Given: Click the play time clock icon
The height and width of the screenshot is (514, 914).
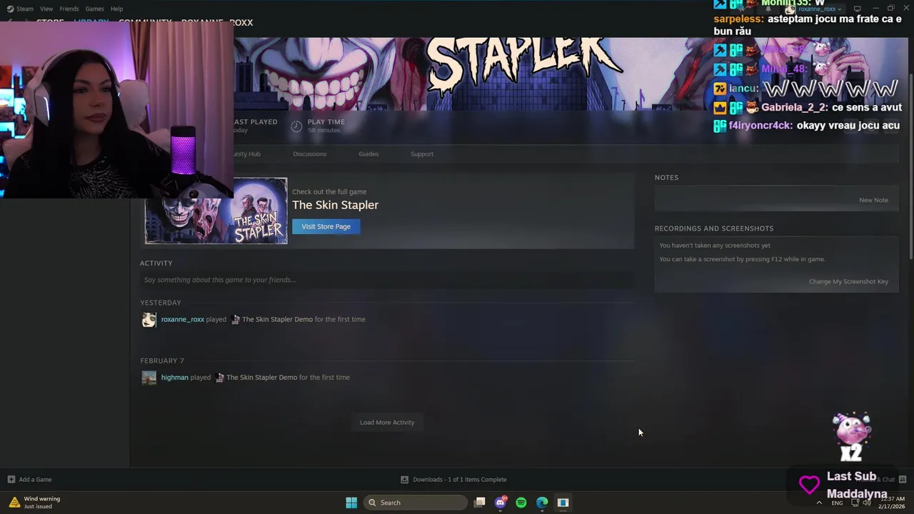Looking at the screenshot, I should point(297,126).
